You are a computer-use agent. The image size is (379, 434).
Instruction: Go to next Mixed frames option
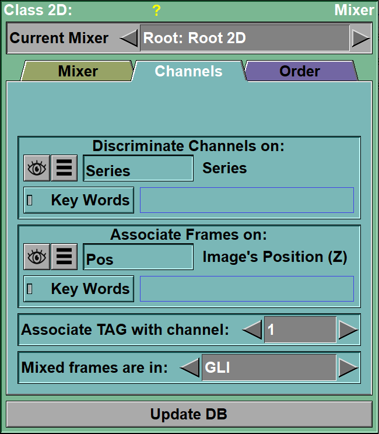(x=348, y=368)
